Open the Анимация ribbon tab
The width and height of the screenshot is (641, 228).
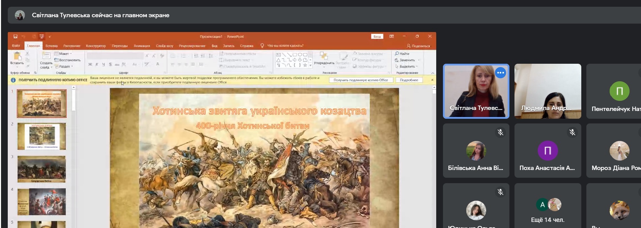click(x=142, y=46)
